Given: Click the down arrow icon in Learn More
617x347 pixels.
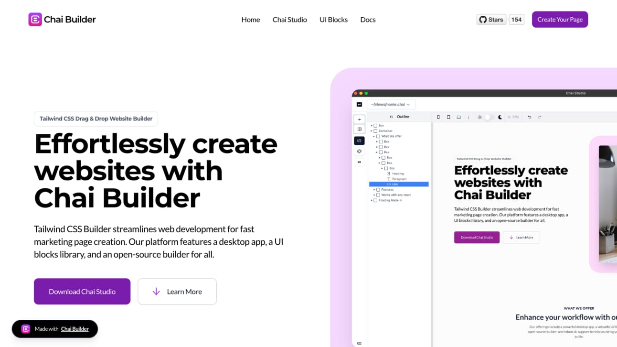Looking at the screenshot, I should (x=156, y=292).
